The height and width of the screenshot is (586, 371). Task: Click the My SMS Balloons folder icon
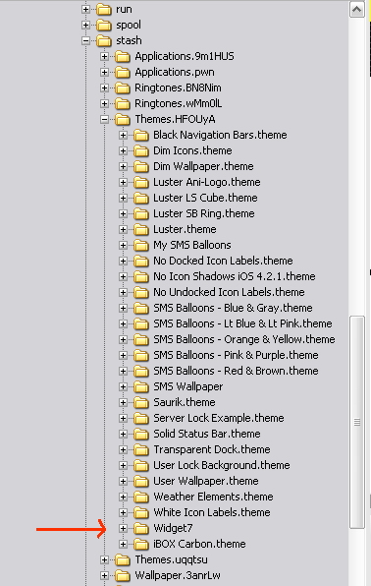click(x=141, y=245)
